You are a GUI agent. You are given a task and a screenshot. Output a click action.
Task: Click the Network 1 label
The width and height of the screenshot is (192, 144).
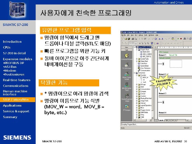163,55
